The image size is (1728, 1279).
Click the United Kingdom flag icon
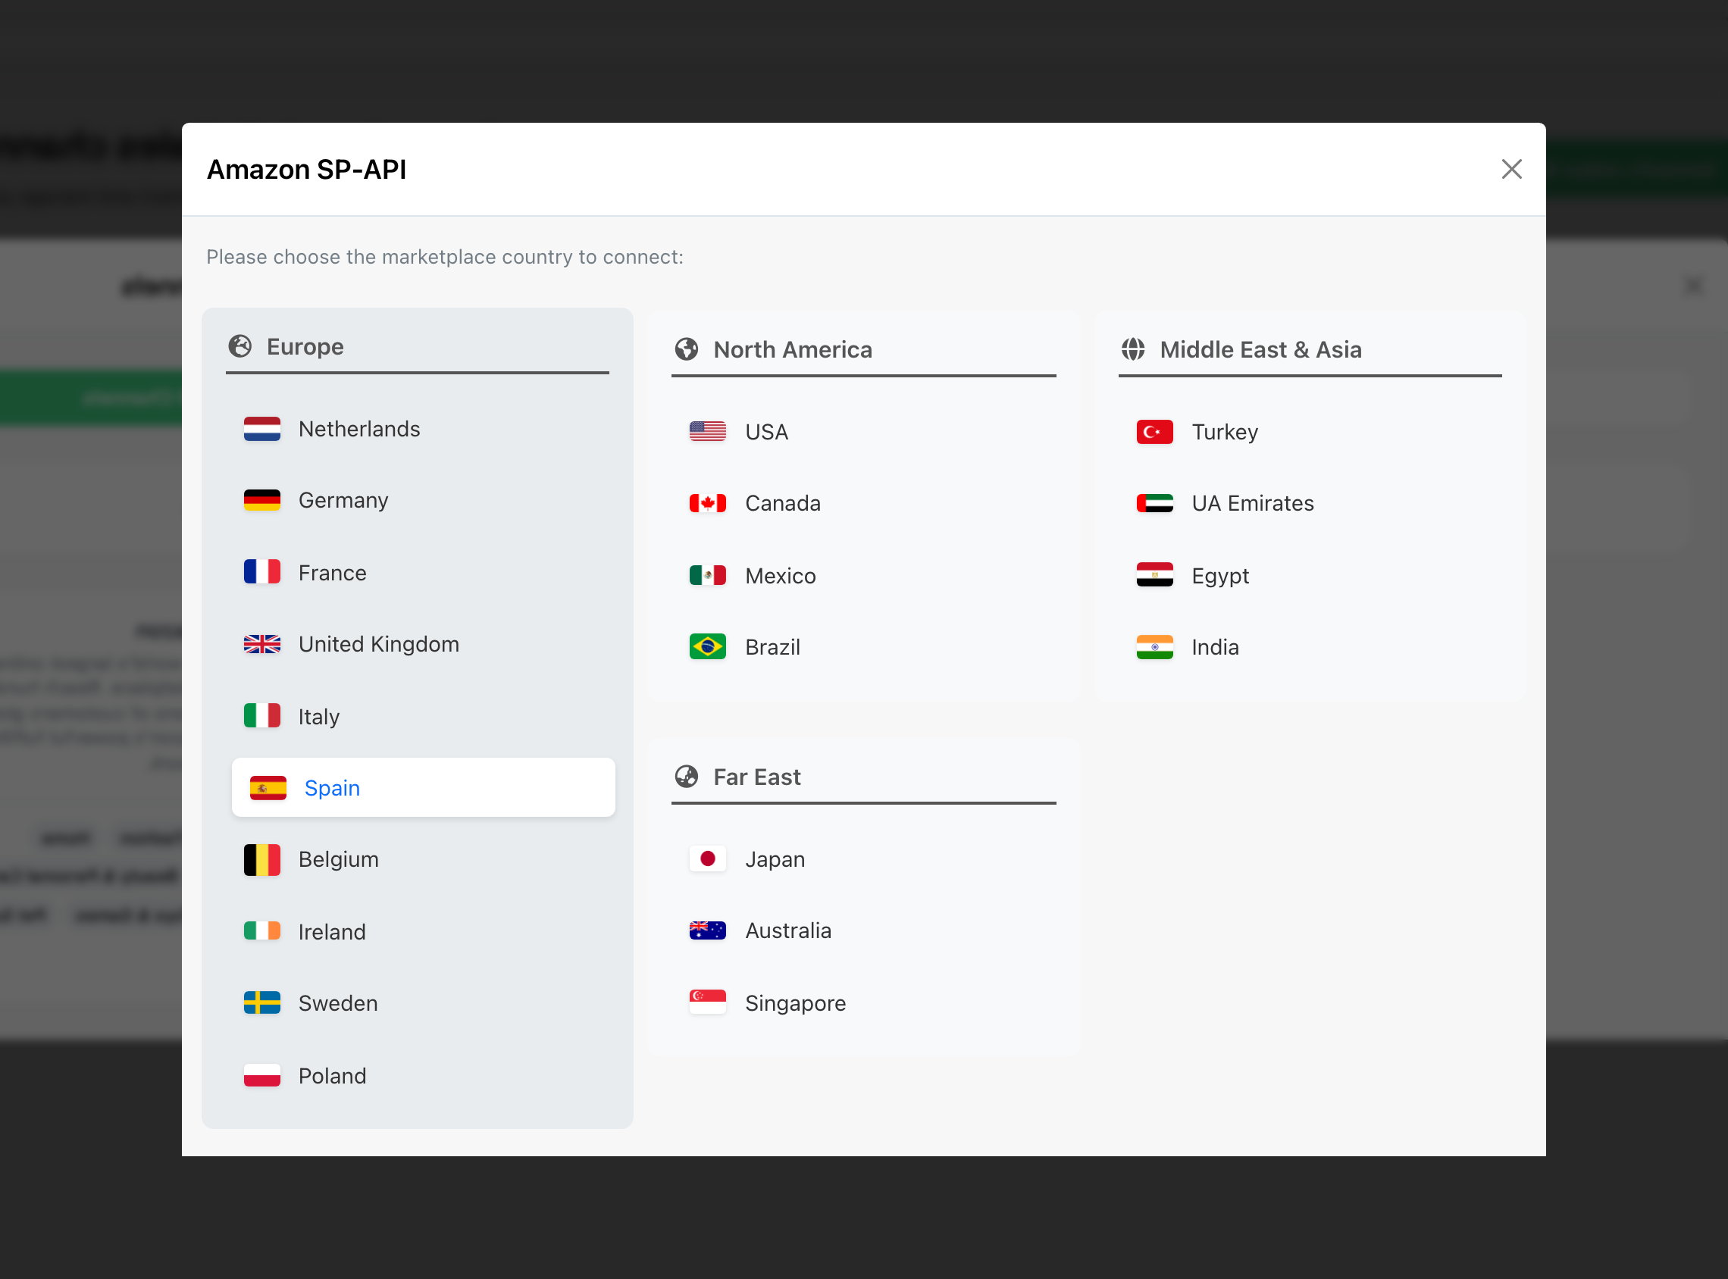tap(261, 644)
